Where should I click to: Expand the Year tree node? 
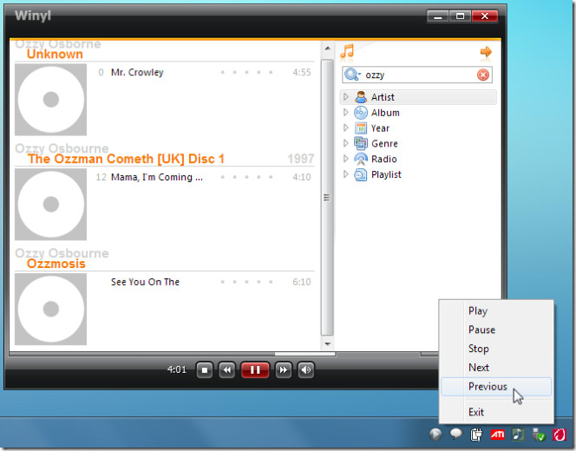pos(345,127)
